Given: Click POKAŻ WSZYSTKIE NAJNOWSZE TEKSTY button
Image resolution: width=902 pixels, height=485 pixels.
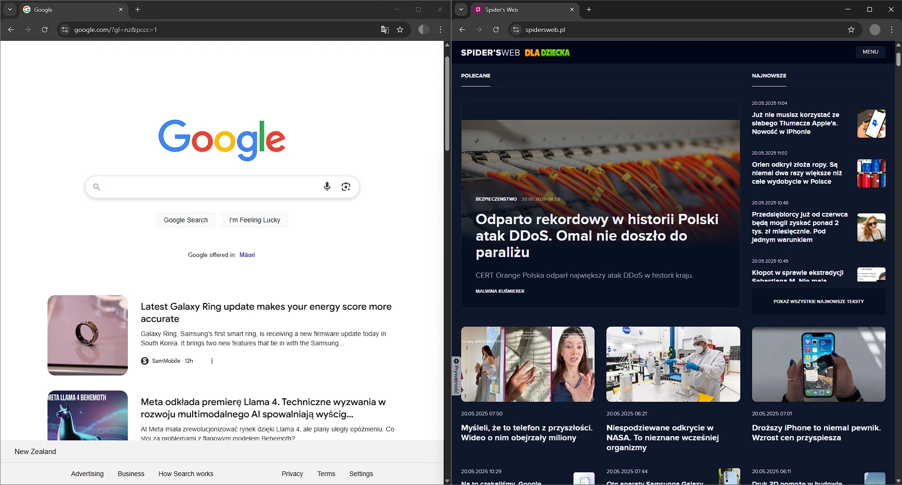Looking at the screenshot, I should pos(818,302).
